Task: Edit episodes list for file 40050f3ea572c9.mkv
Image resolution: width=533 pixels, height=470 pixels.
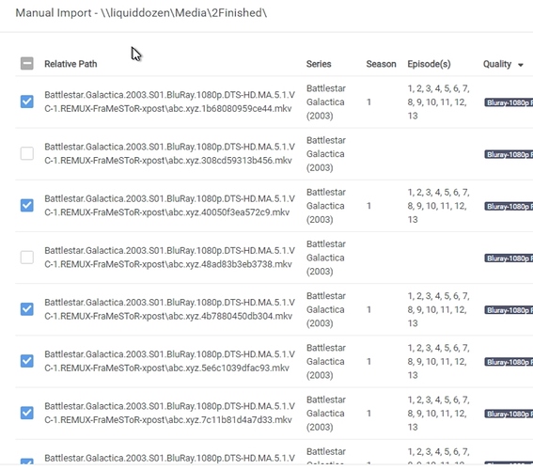Action: pos(438,206)
